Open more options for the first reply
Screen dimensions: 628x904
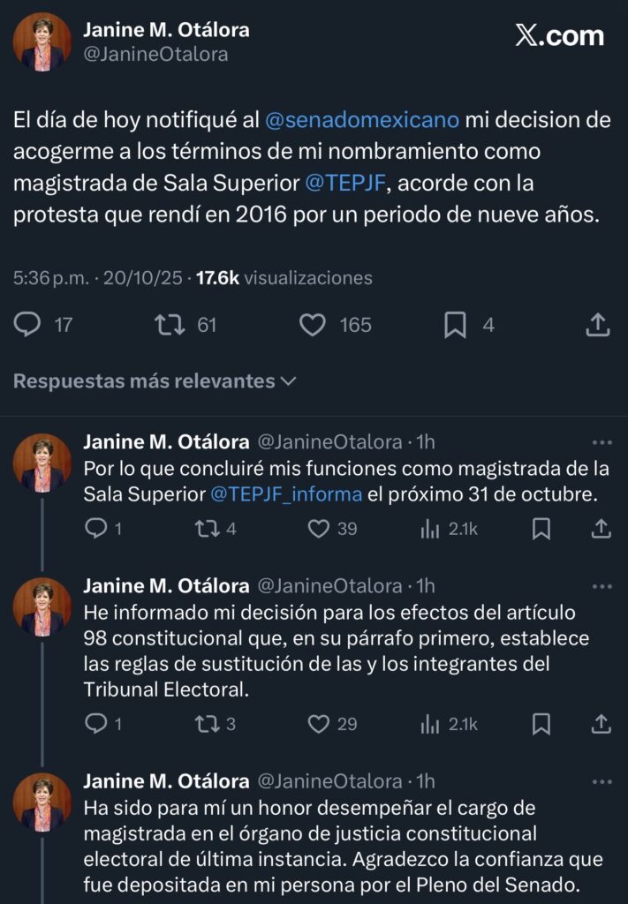602,442
